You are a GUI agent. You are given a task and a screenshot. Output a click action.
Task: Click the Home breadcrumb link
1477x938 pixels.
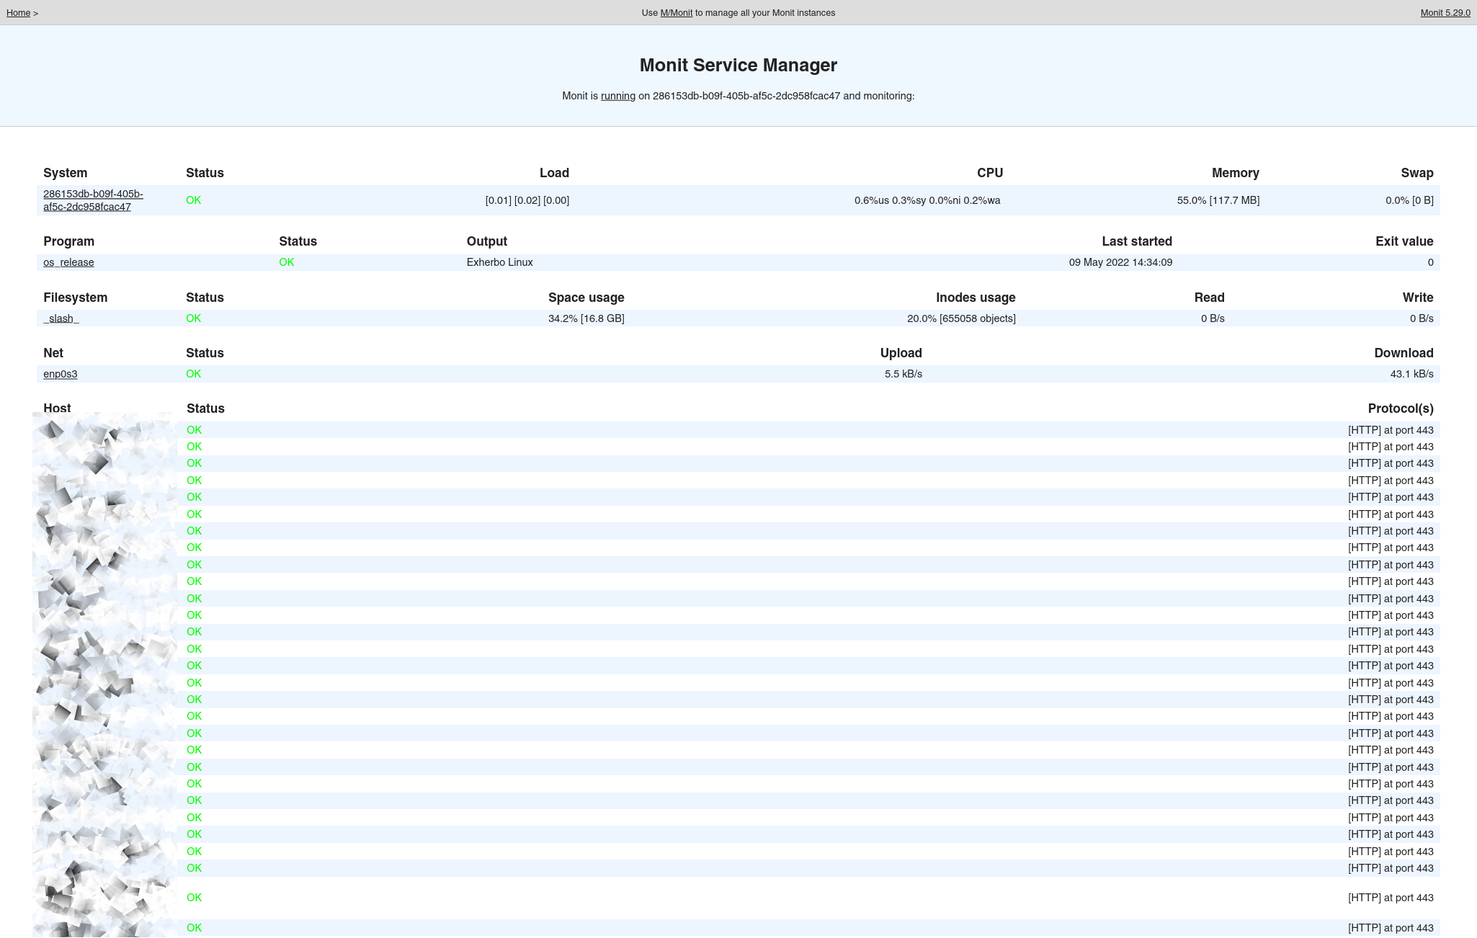pos(18,13)
